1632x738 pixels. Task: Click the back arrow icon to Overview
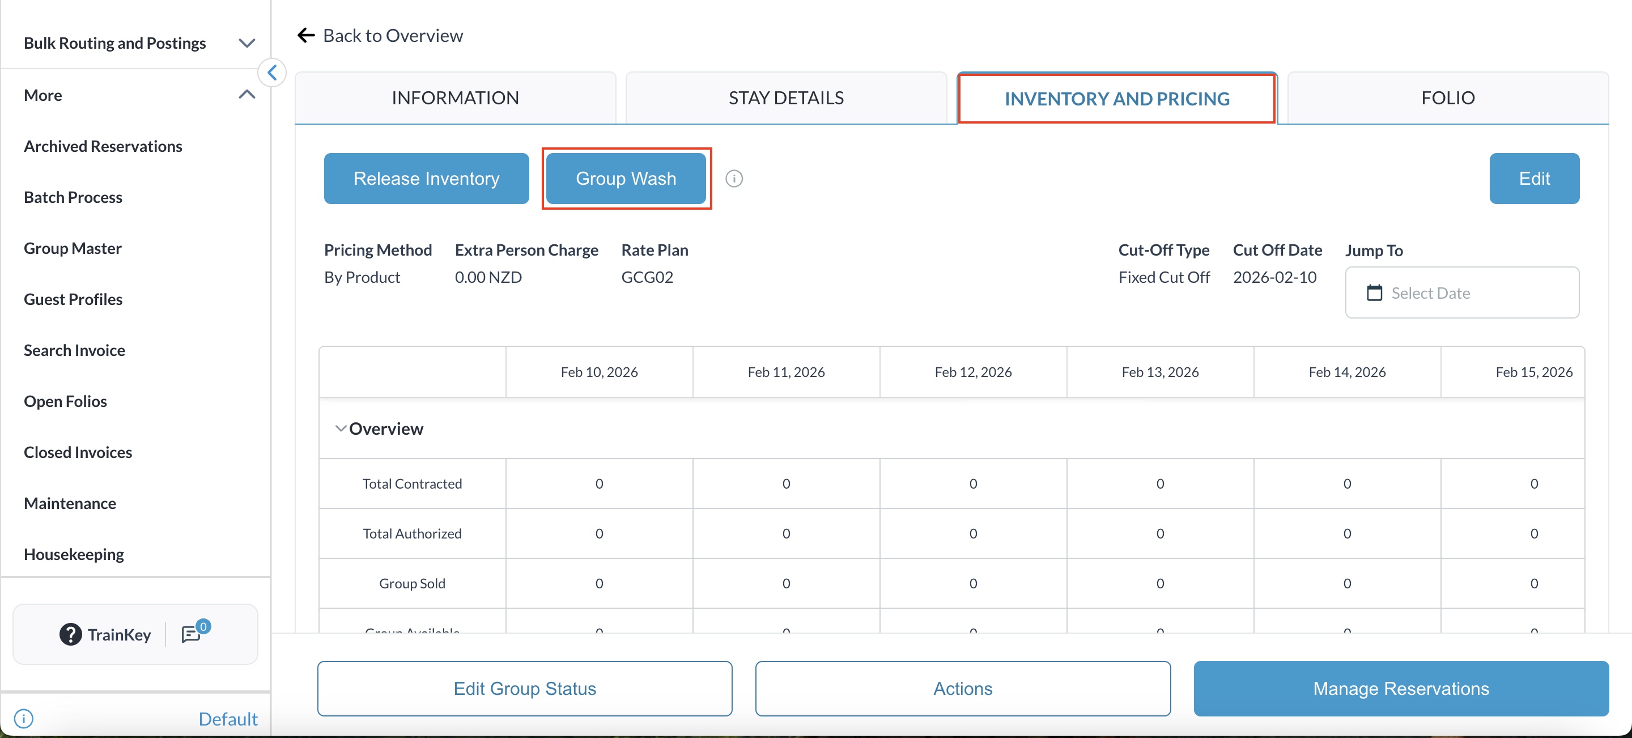307,36
